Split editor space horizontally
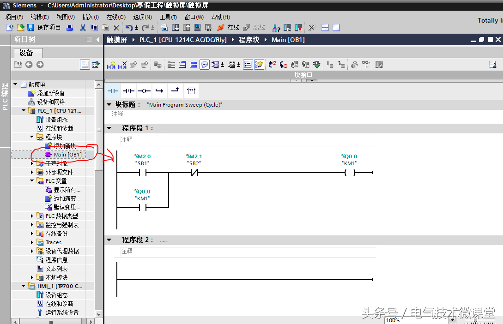This screenshot has width=503, height=324. (x=325, y=28)
